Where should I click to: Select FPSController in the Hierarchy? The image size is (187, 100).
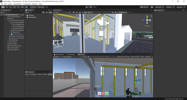point(17,34)
